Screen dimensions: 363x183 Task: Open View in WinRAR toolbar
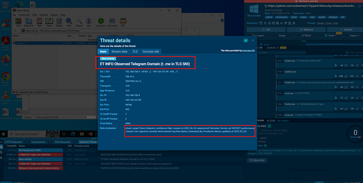click(x=49, y=22)
